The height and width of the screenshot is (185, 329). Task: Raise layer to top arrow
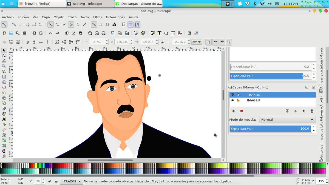287,111
